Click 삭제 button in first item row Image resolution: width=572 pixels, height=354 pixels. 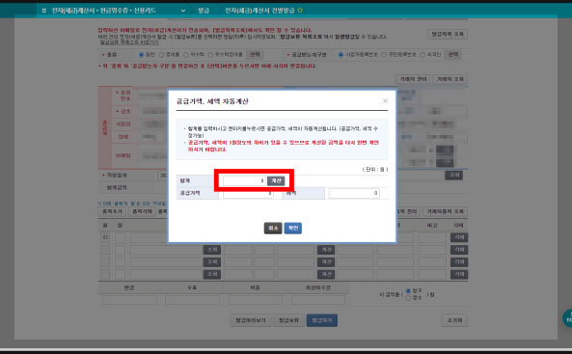(x=459, y=237)
